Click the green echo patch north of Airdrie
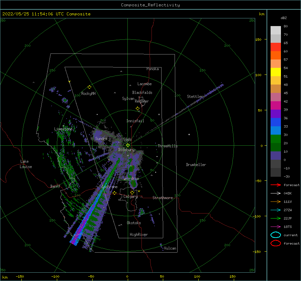The width and height of the screenshot is (301, 281). pos(131,169)
